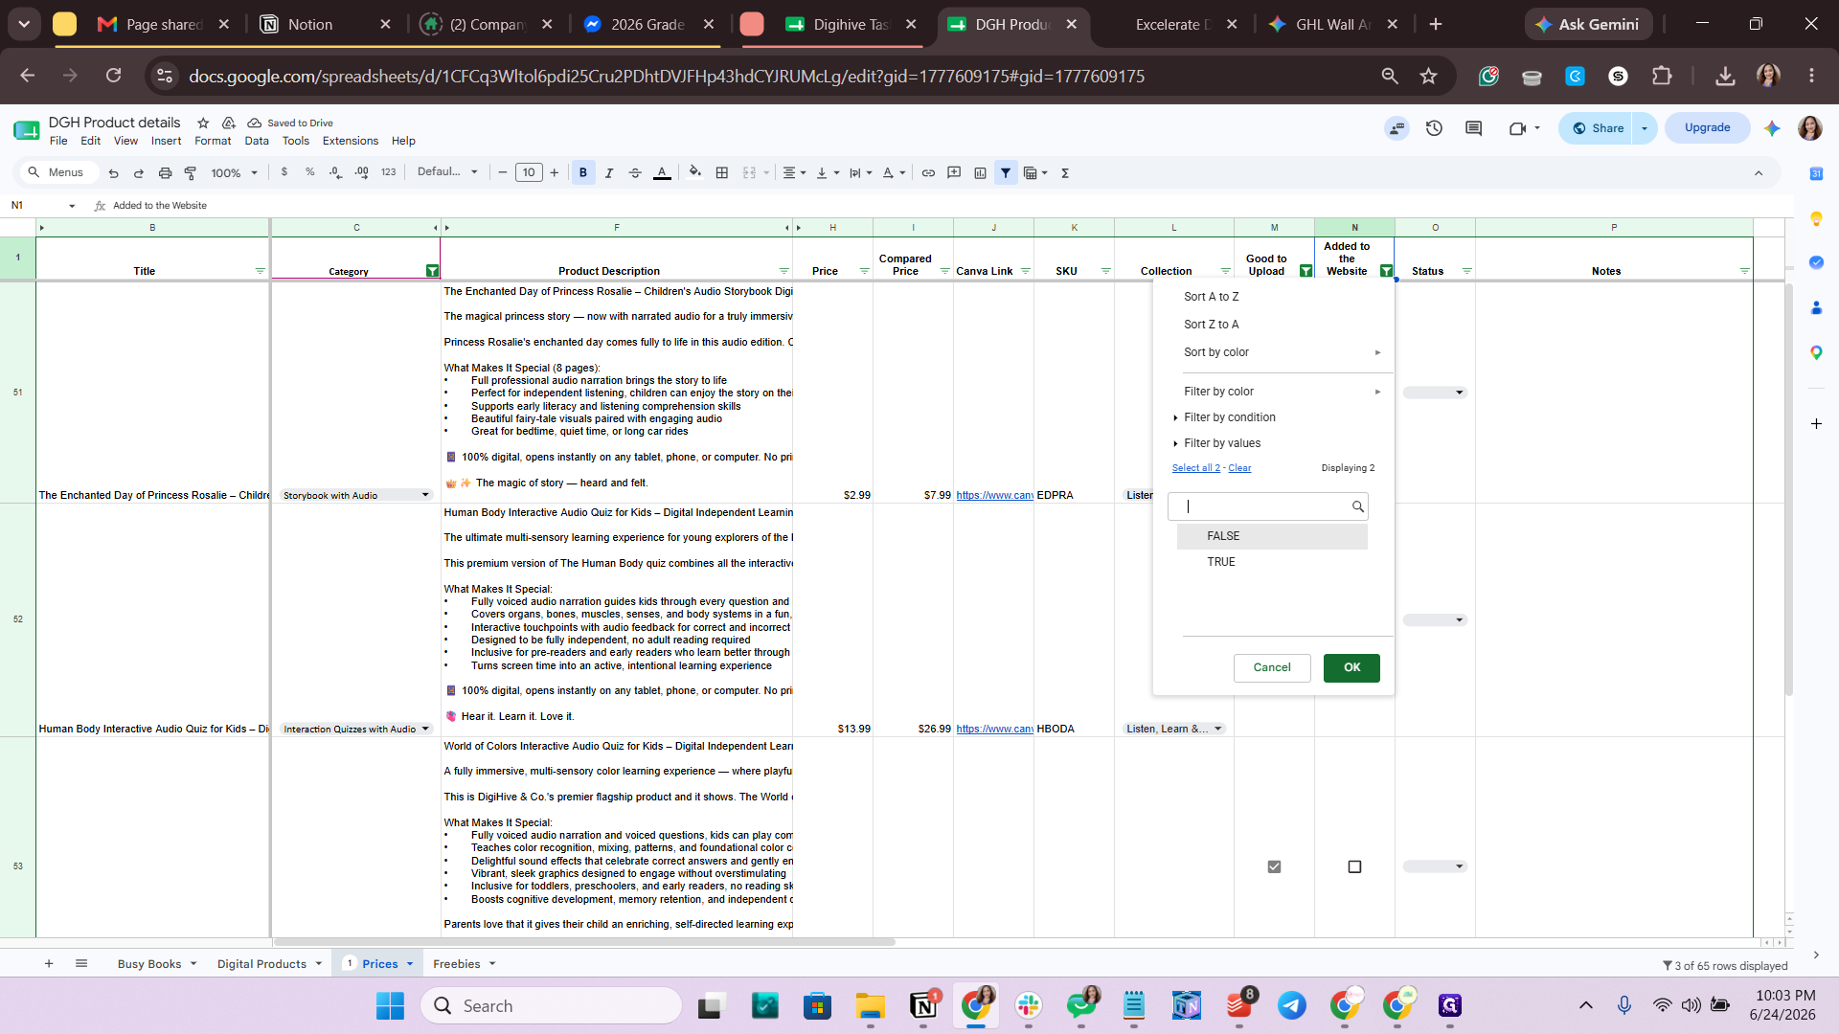The image size is (1839, 1034).
Task: Open Category filter icon in header
Action: pyautogui.click(x=432, y=271)
